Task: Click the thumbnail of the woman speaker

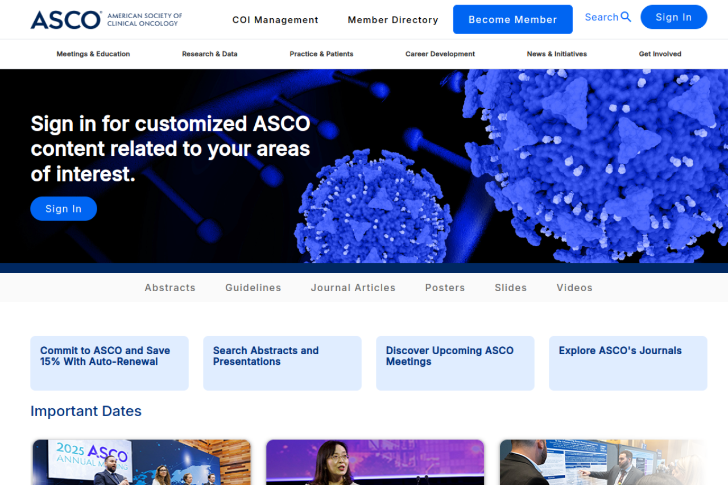Action: 375,462
